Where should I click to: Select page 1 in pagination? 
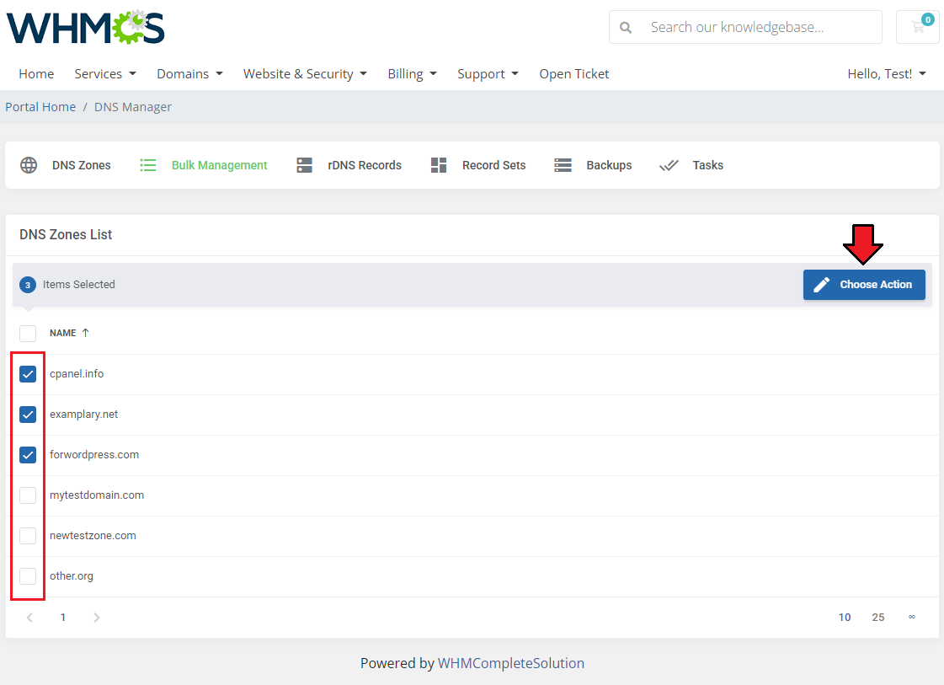(62, 617)
